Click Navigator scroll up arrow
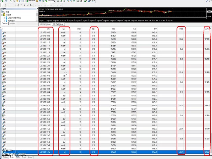Image resolution: width=212 pixels, height=159 pixels. [x=37, y=12]
